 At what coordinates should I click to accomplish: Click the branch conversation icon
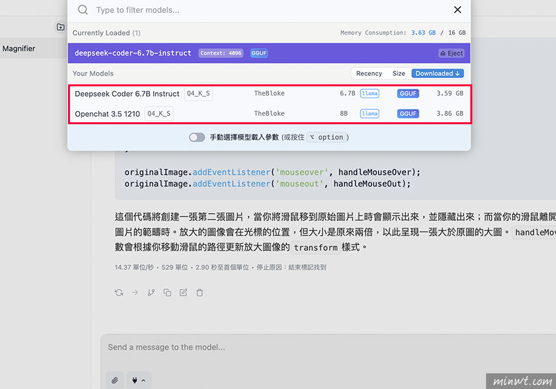(151, 293)
